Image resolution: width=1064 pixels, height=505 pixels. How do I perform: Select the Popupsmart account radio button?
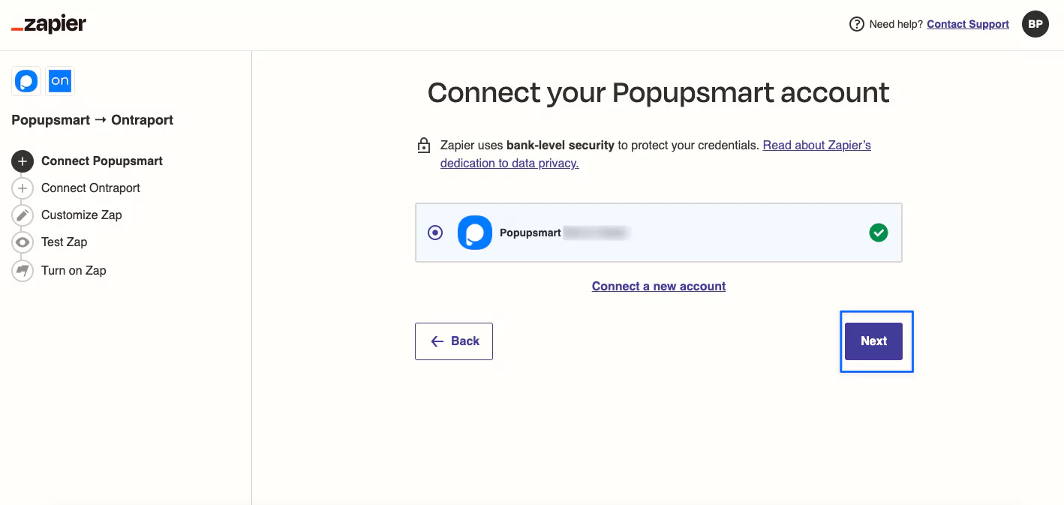(435, 233)
